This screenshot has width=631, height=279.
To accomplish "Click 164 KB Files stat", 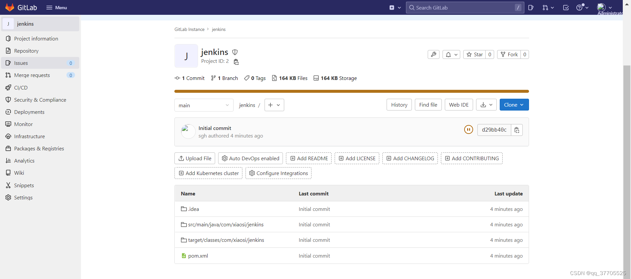I will click(290, 78).
